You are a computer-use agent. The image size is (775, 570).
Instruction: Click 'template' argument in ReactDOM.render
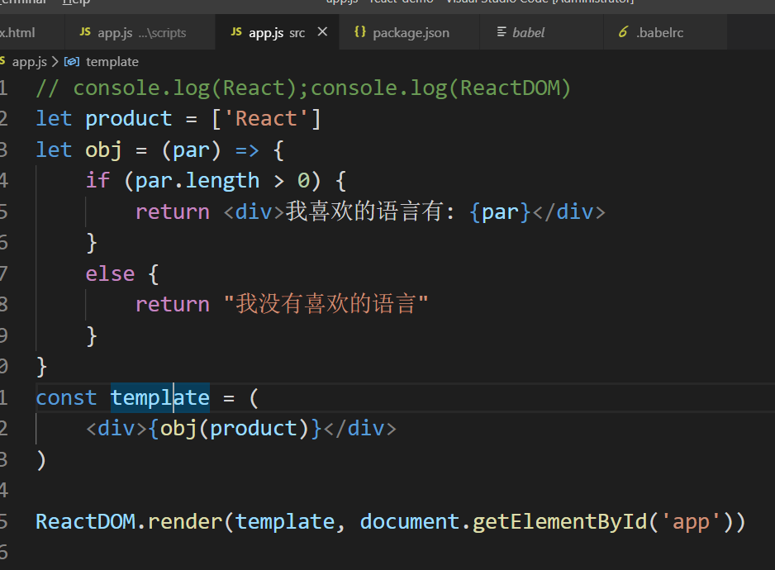pyautogui.click(x=285, y=522)
